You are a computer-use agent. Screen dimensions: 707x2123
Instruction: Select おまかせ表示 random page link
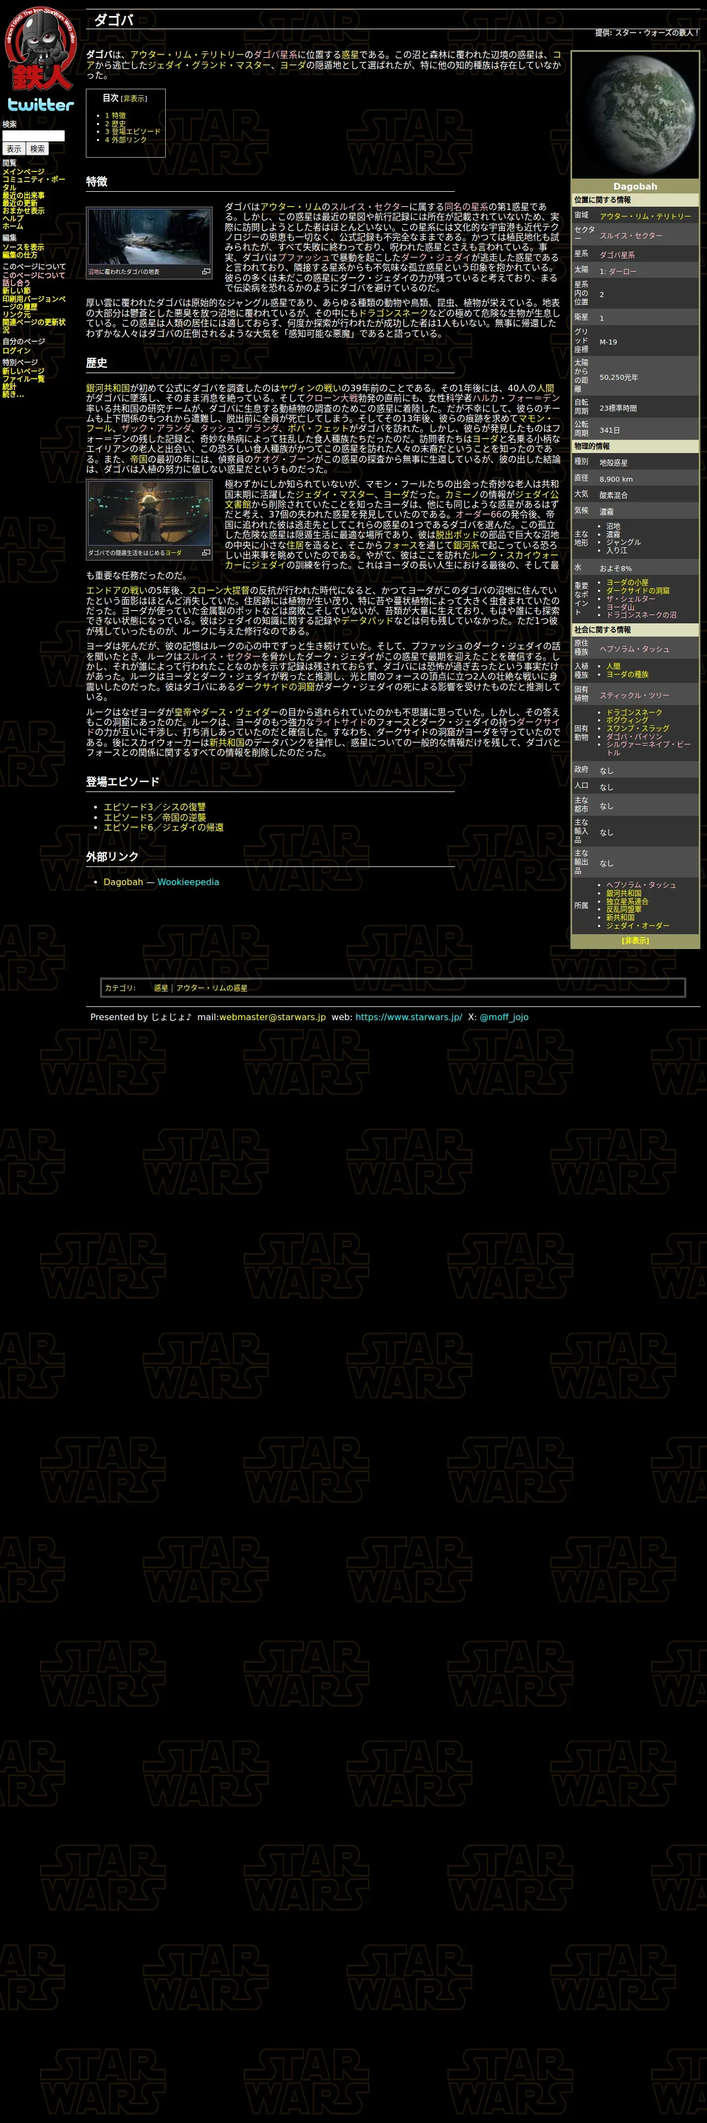pos(23,210)
